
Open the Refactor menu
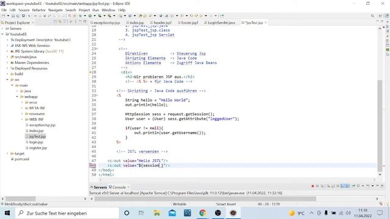39,10
